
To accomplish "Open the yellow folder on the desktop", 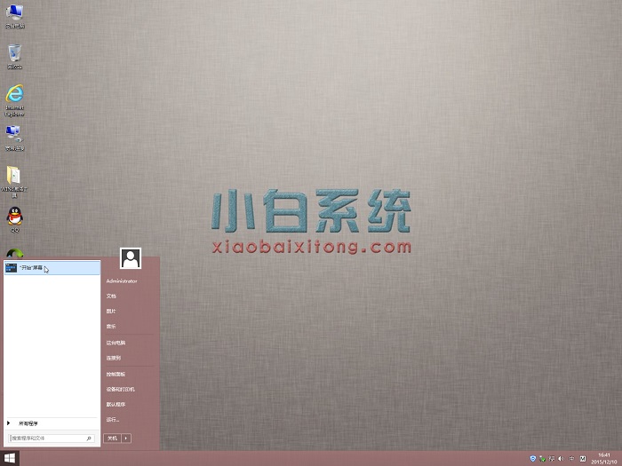I will pyautogui.click(x=14, y=175).
